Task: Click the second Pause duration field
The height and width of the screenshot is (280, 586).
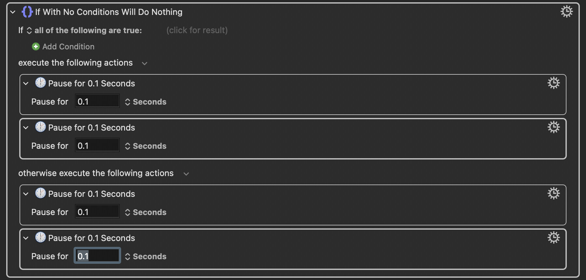Action: coord(97,146)
